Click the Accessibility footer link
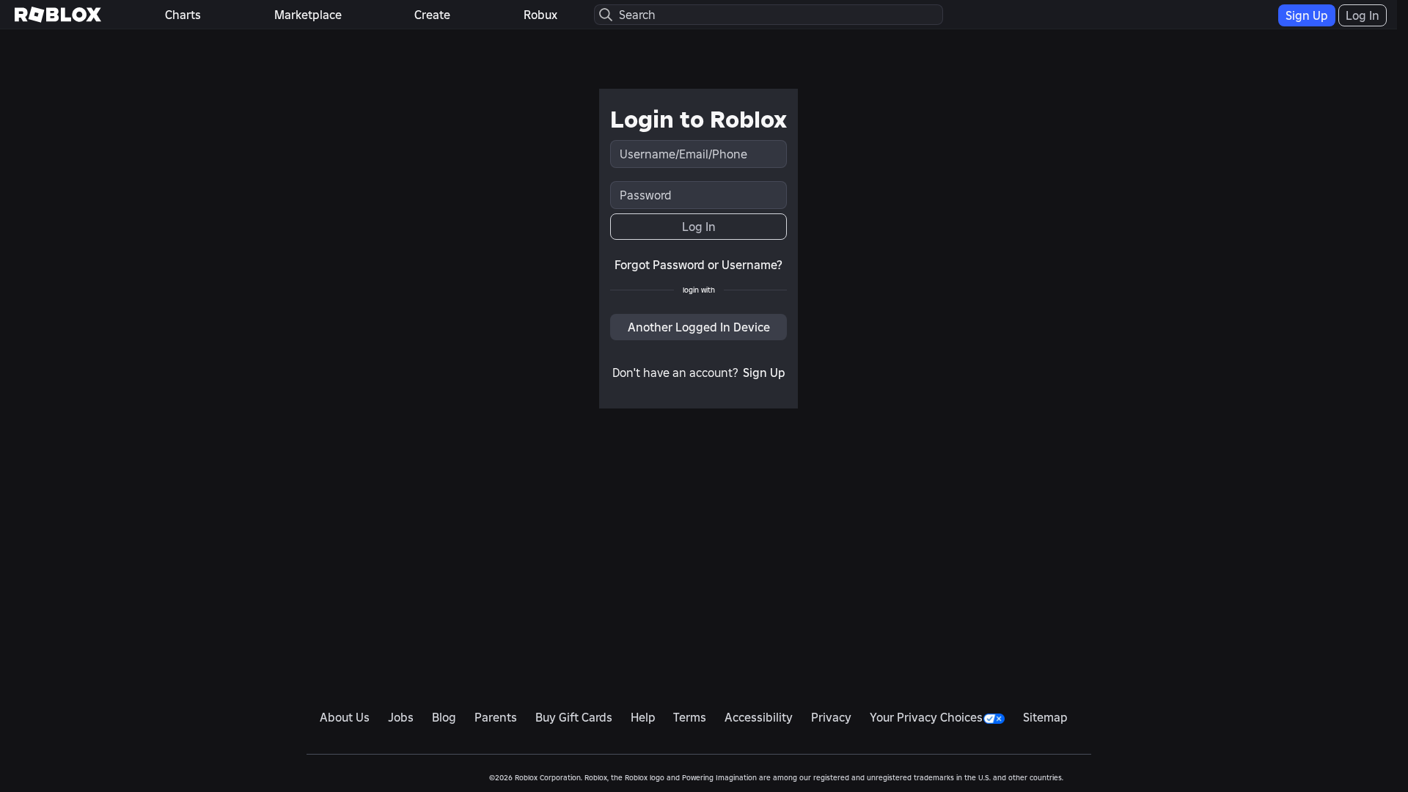The image size is (1408, 792). point(758,717)
